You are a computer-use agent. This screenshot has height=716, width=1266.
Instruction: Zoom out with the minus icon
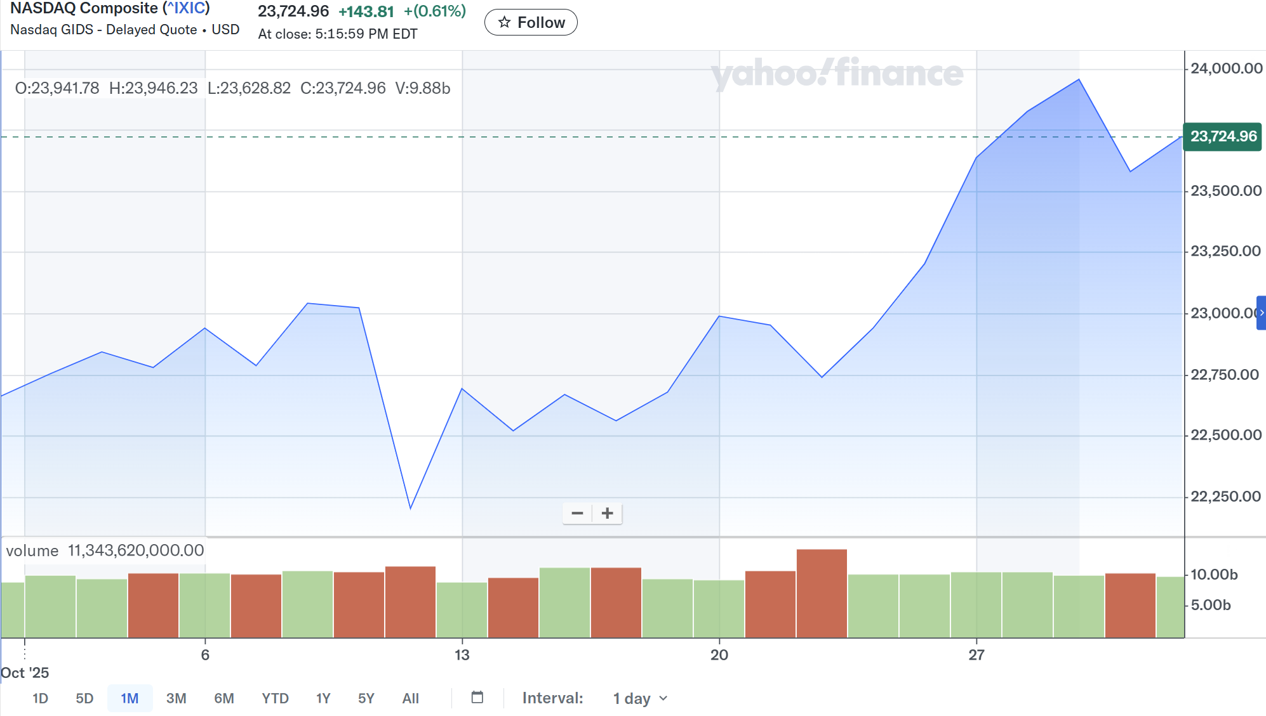(x=577, y=513)
